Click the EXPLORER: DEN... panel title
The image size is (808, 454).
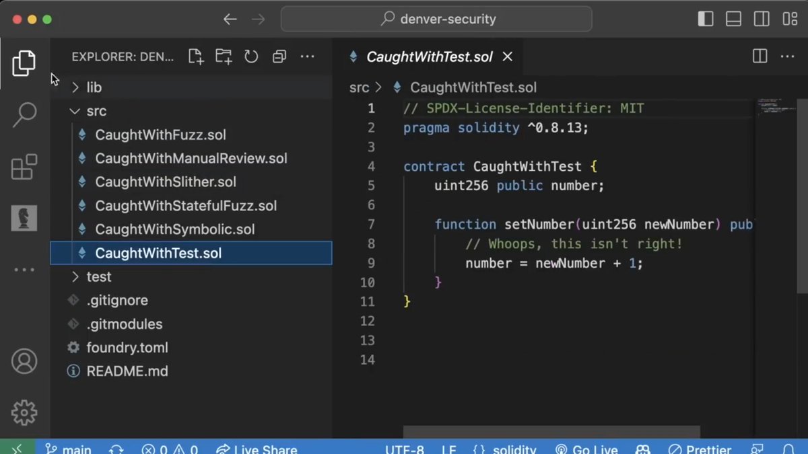(x=123, y=57)
